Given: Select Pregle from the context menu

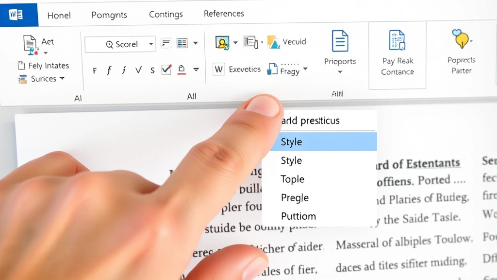Looking at the screenshot, I should tap(295, 198).
